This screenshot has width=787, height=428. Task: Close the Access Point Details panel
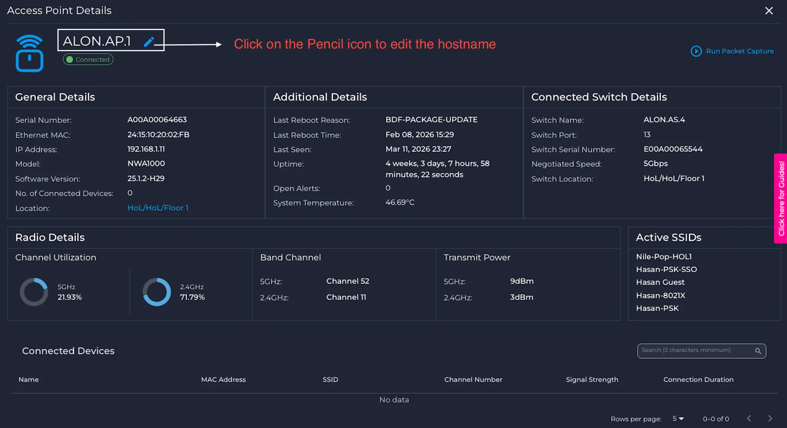(x=769, y=11)
